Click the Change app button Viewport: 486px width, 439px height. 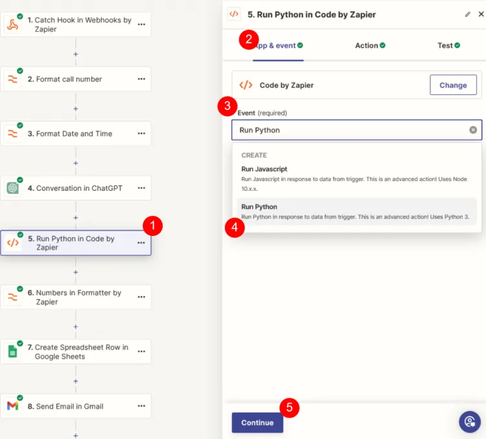(453, 85)
